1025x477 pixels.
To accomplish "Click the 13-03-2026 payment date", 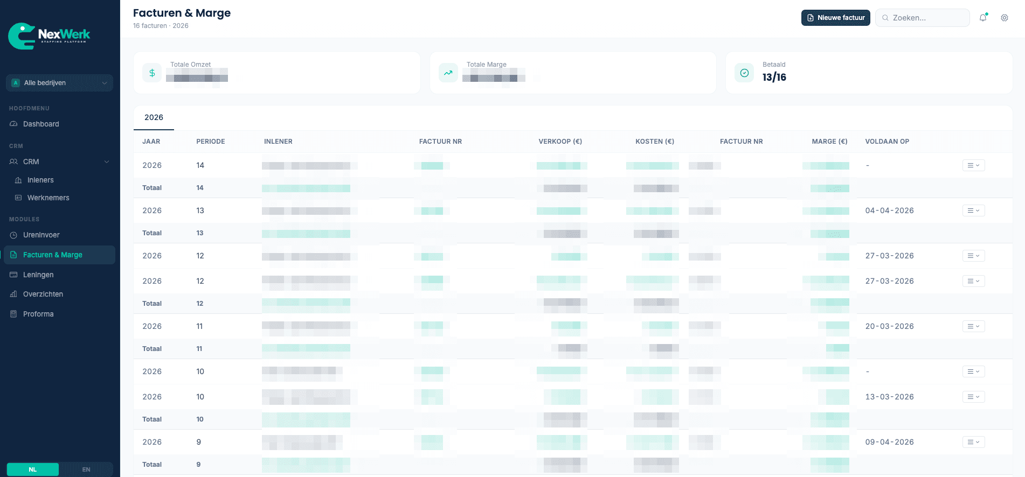I will tap(889, 397).
